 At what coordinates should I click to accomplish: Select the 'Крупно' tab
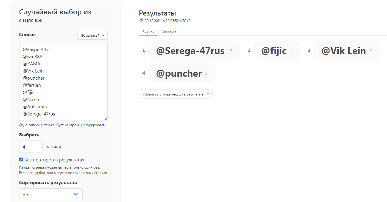tap(148, 31)
